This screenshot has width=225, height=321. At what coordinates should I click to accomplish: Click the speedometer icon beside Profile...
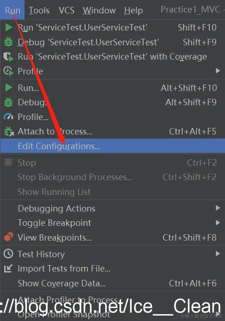[x=8, y=117]
